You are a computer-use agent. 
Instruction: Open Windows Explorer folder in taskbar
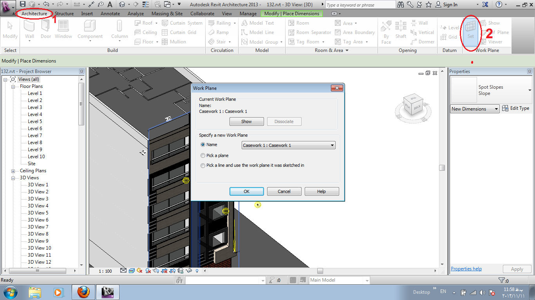pos(35,292)
